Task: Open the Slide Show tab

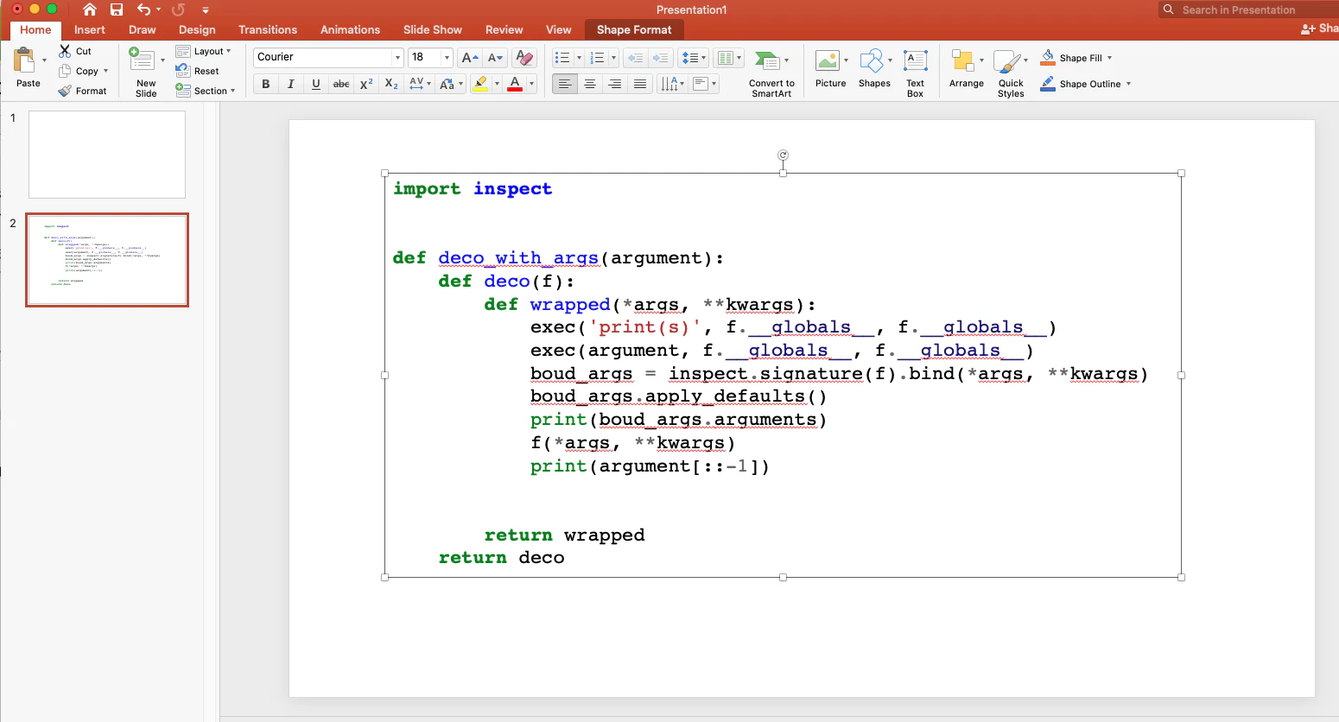Action: pyautogui.click(x=433, y=29)
